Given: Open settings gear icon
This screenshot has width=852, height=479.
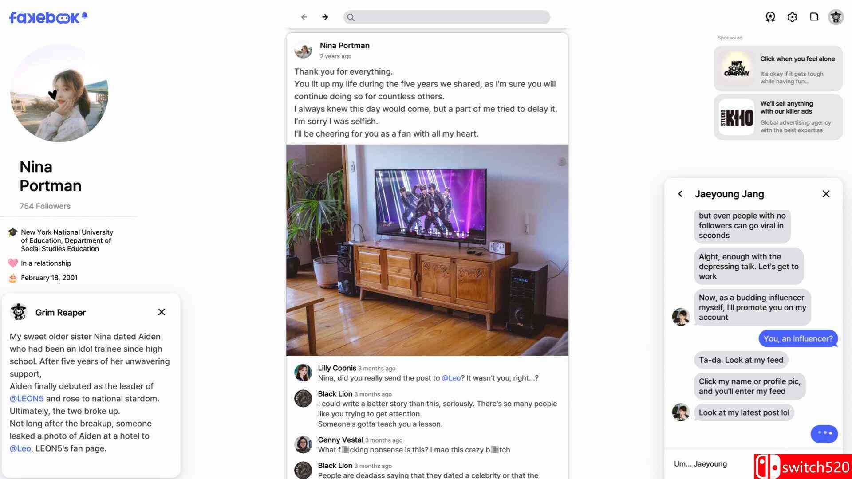Looking at the screenshot, I should pyautogui.click(x=792, y=17).
